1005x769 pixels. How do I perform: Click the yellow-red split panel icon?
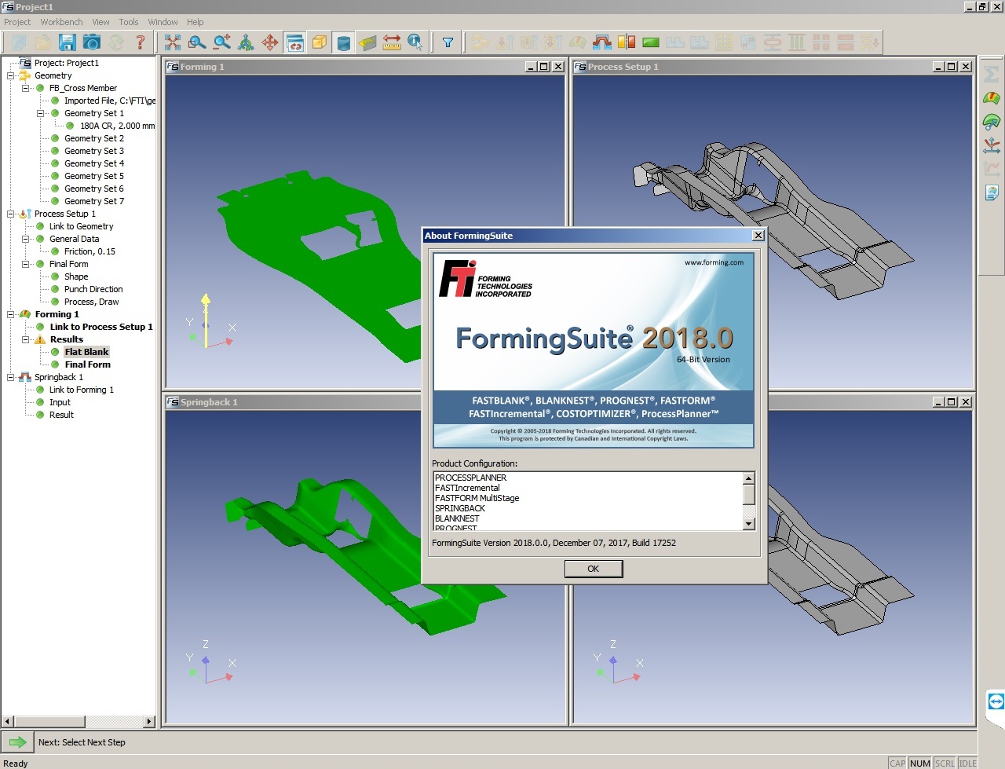tap(627, 42)
